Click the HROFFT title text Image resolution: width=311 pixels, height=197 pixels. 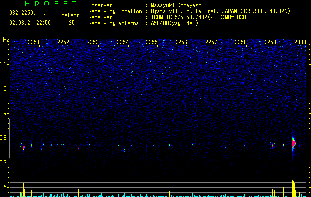(50, 4)
